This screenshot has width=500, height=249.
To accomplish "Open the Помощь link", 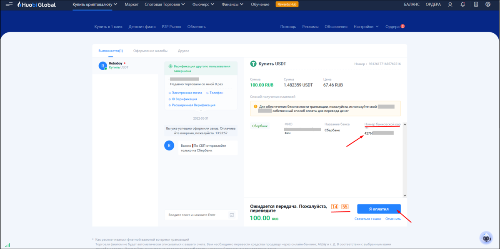I will [x=288, y=27].
